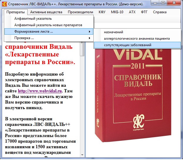The width and height of the screenshot is (183, 160).
Task: Open the Справка menu
Action: coord(160,12)
